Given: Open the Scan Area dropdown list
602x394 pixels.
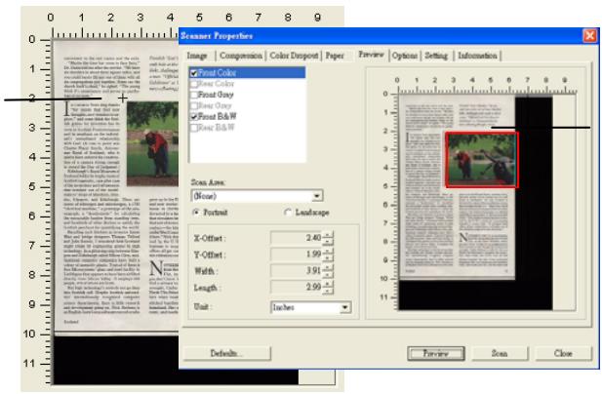Looking at the screenshot, I should pyautogui.click(x=316, y=196).
